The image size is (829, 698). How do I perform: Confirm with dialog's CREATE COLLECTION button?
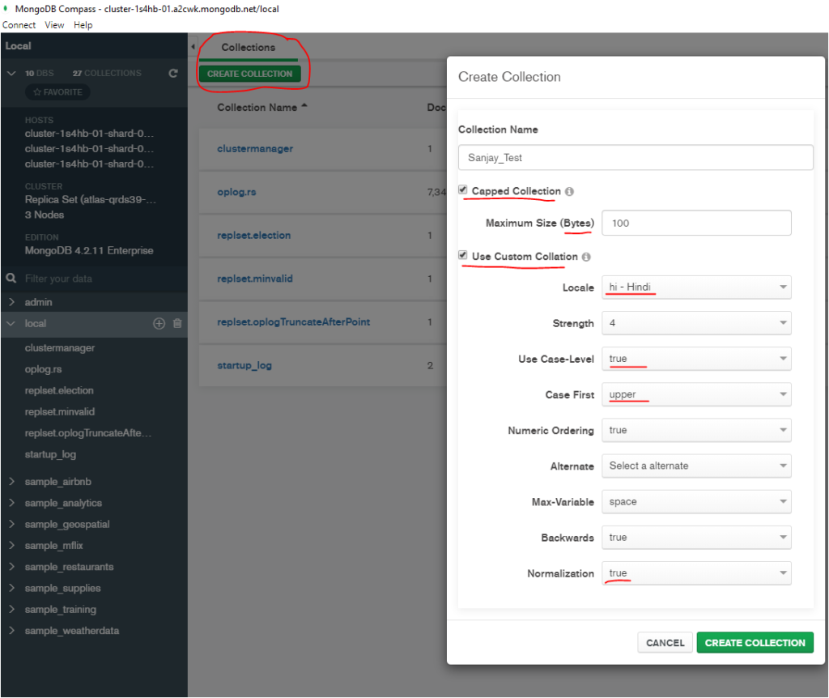pos(755,643)
